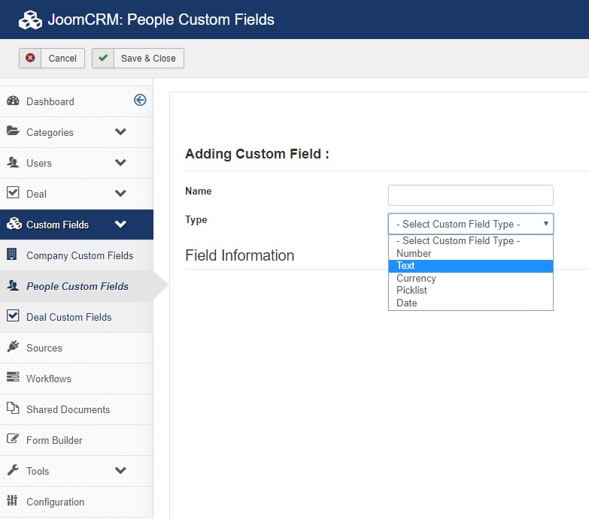Click the Cancel button label
The height and width of the screenshot is (519, 589).
click(x=62, y=58)
